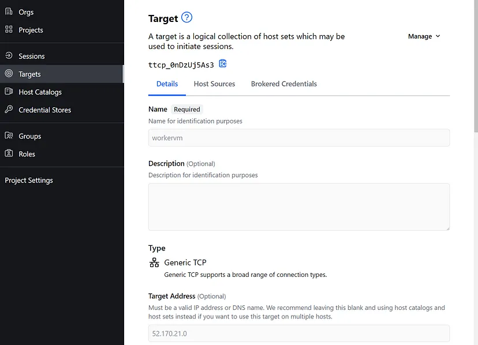Click the Generic TCP network icon
Image resolution: width=478 pixels, height=345 pixels.
[x=154, y=262]
